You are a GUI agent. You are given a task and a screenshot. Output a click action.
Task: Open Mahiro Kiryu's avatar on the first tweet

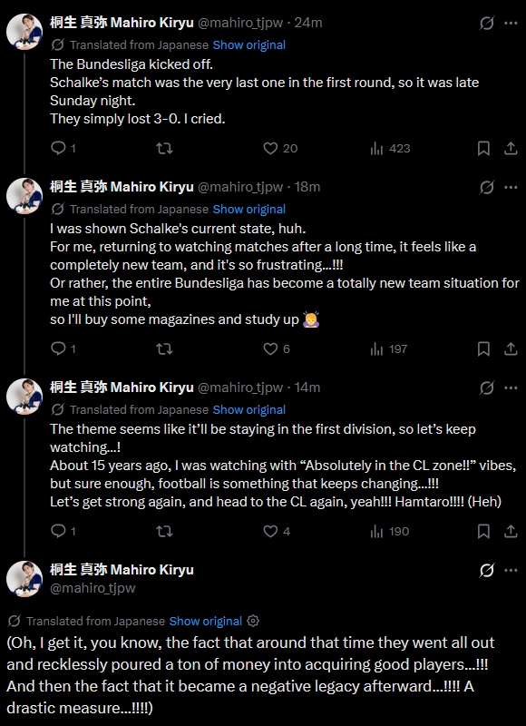tap(24, 32)
